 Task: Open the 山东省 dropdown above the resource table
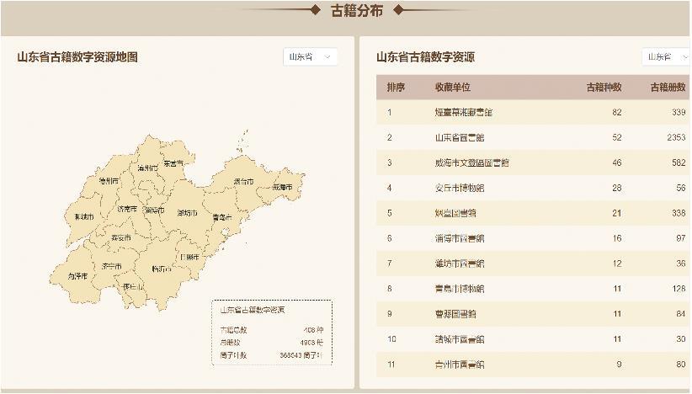point(667,57)
